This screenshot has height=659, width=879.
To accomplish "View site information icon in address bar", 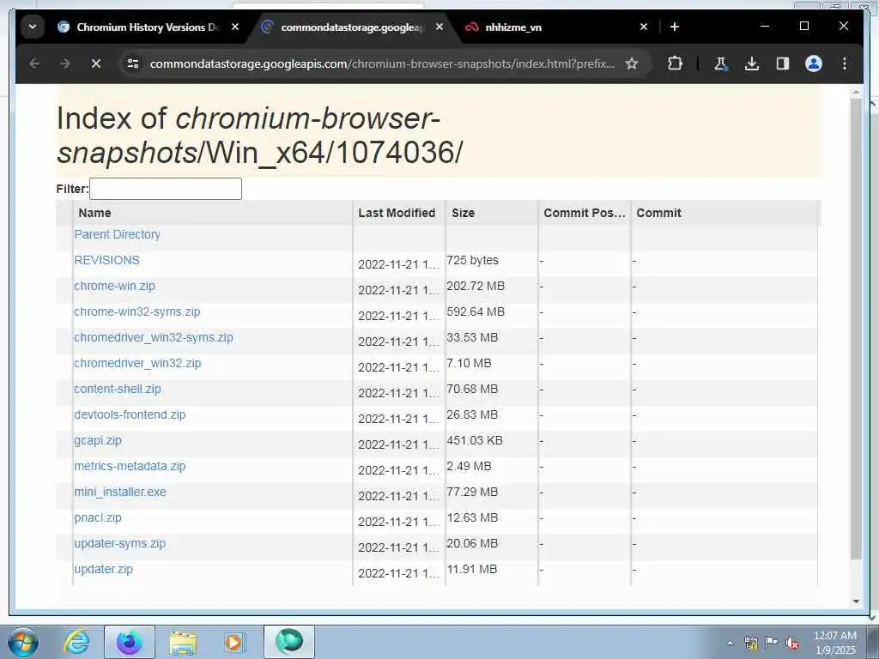I will coord(133,63).
